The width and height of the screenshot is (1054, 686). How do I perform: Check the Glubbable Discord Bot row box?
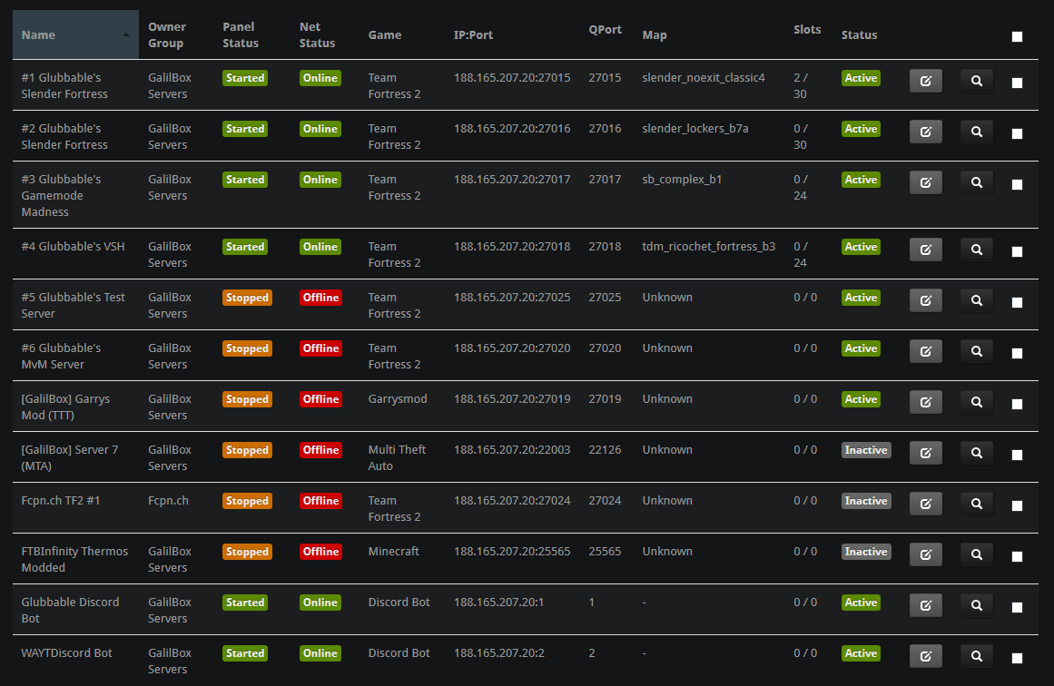tap(1017, 607)
